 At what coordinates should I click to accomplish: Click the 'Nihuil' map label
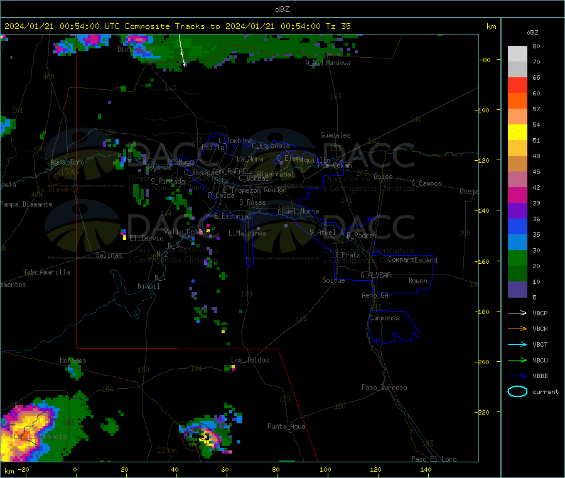click(x=148, y=286)
